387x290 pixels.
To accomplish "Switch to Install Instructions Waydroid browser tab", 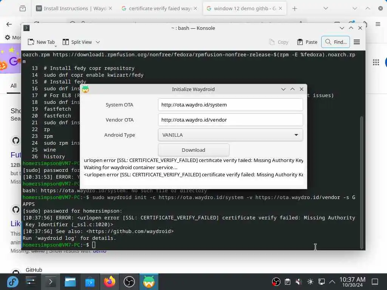I will (x=71, y=8).
